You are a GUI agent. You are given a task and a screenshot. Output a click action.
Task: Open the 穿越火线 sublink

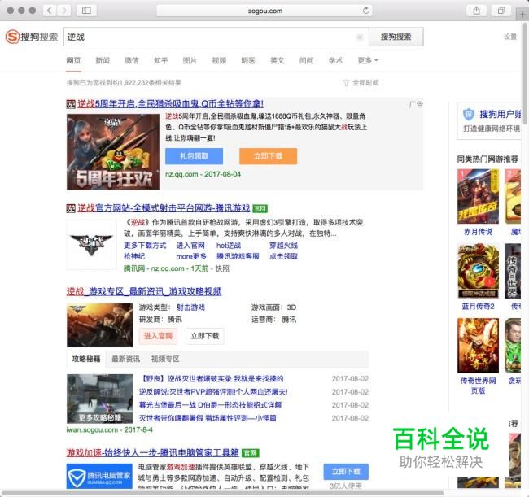pos(283,246)
